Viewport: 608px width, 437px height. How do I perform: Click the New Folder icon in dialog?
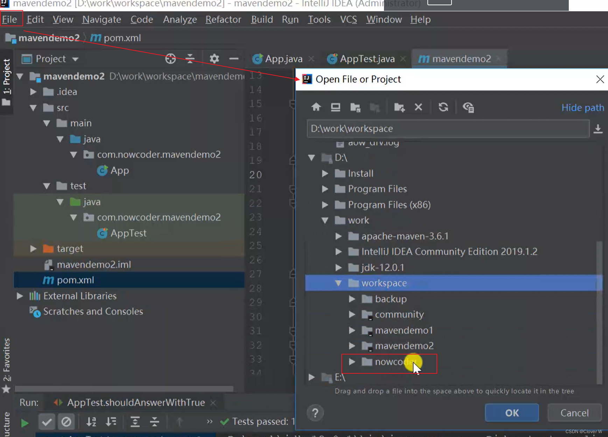(x=399, y=107)
